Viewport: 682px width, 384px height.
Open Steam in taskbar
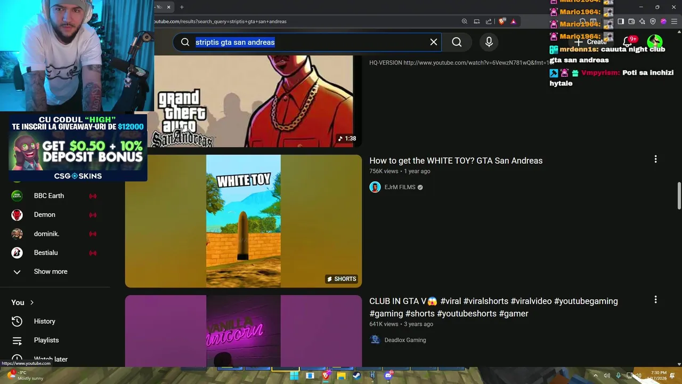pos(356,375)
